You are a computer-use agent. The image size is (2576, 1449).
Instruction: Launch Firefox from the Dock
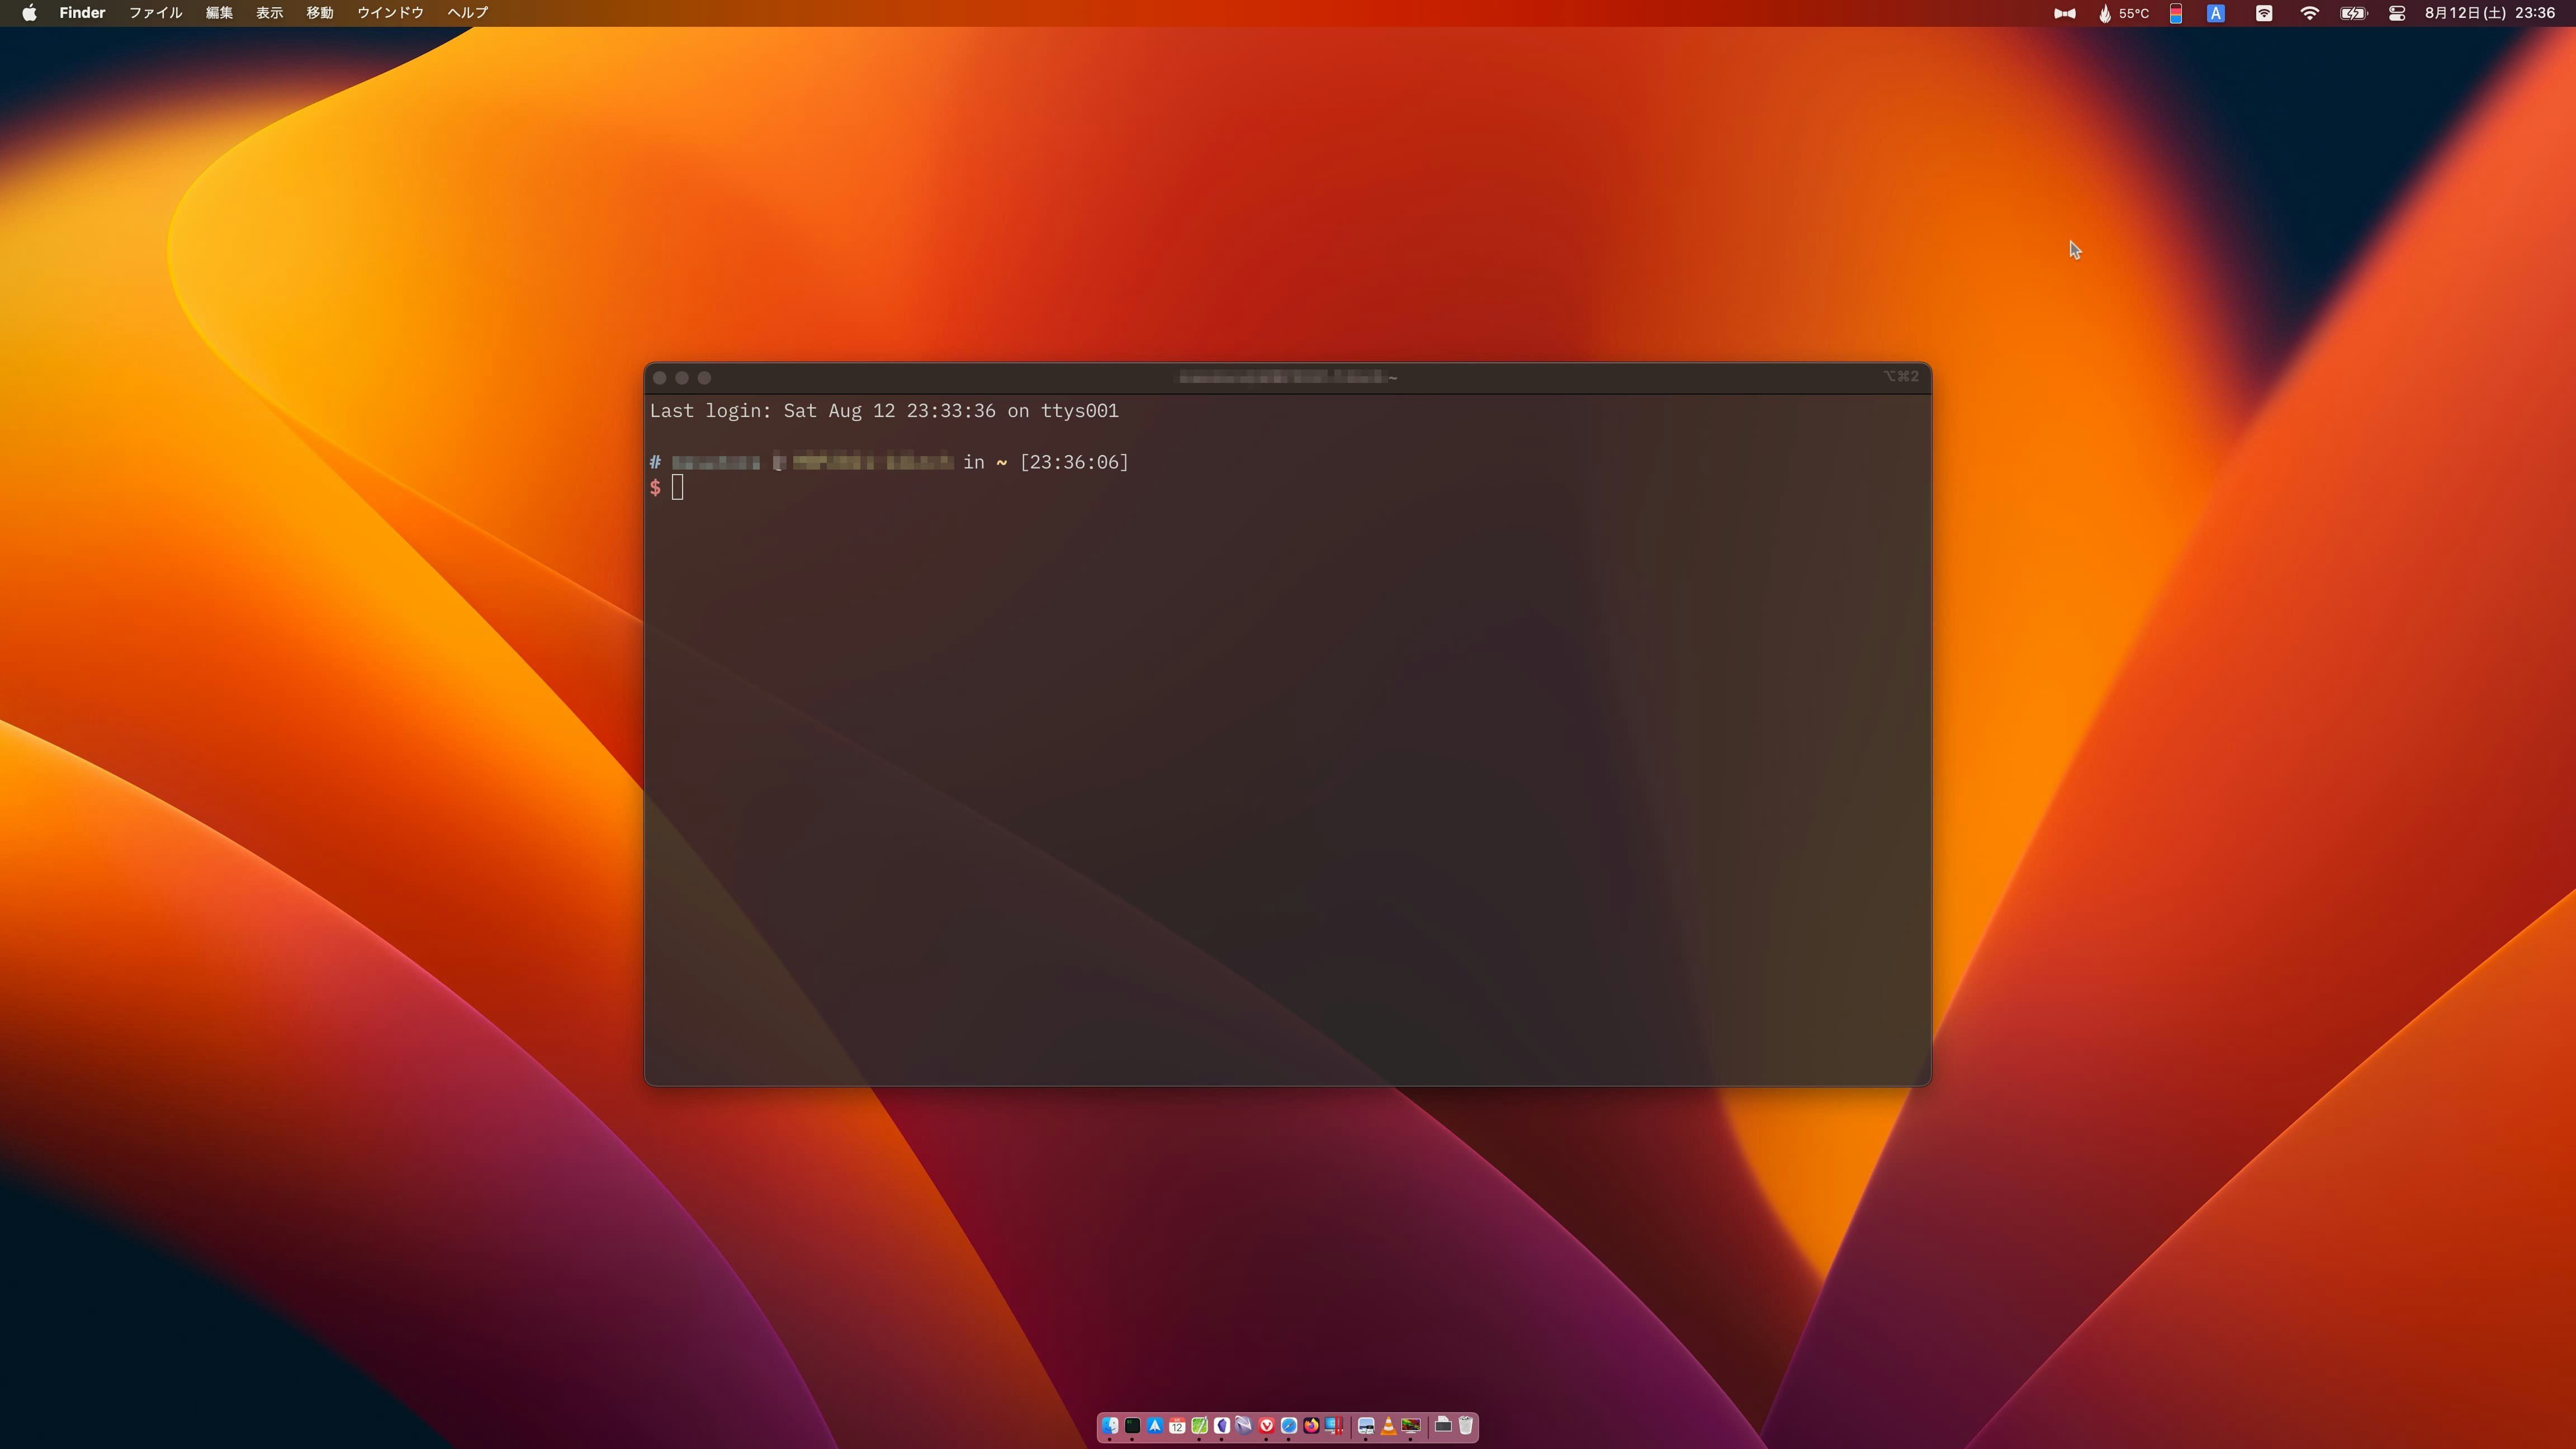click(x=1311, y=1426)
